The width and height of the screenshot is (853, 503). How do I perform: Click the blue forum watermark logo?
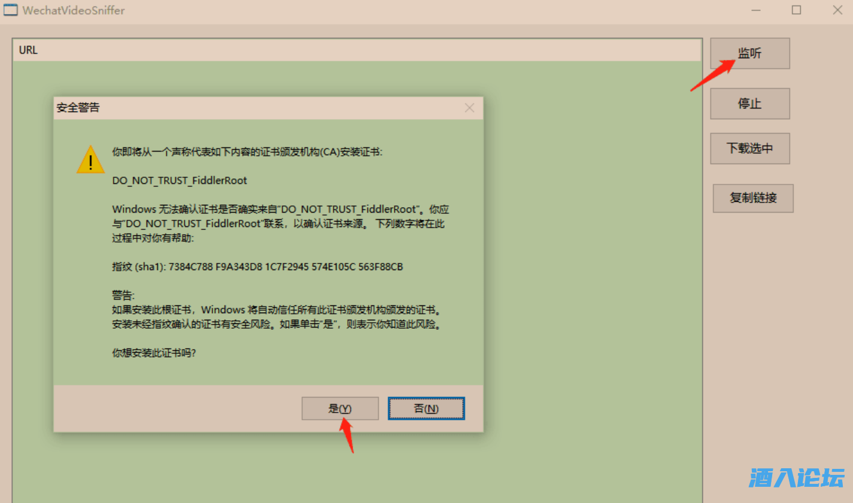796,478
